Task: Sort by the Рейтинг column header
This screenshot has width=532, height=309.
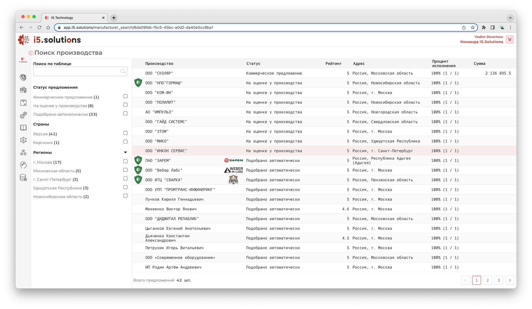Action: 333,63
